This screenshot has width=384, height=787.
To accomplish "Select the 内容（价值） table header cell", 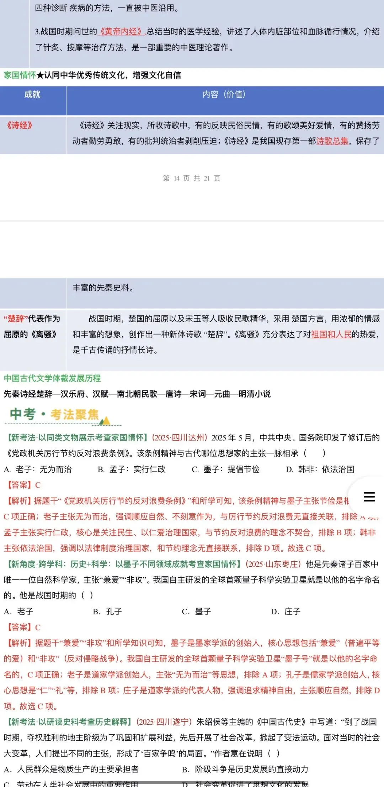I will (x=225, y=100).
